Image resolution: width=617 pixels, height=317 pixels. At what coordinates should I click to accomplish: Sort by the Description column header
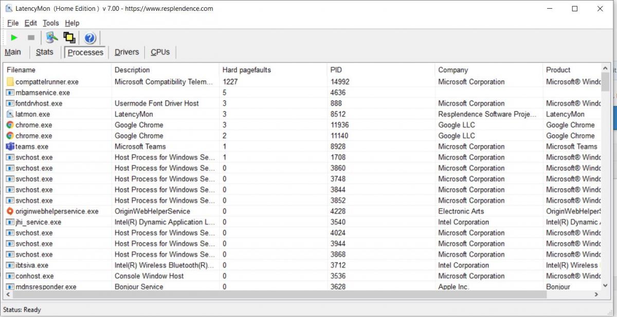coord(165,70)
